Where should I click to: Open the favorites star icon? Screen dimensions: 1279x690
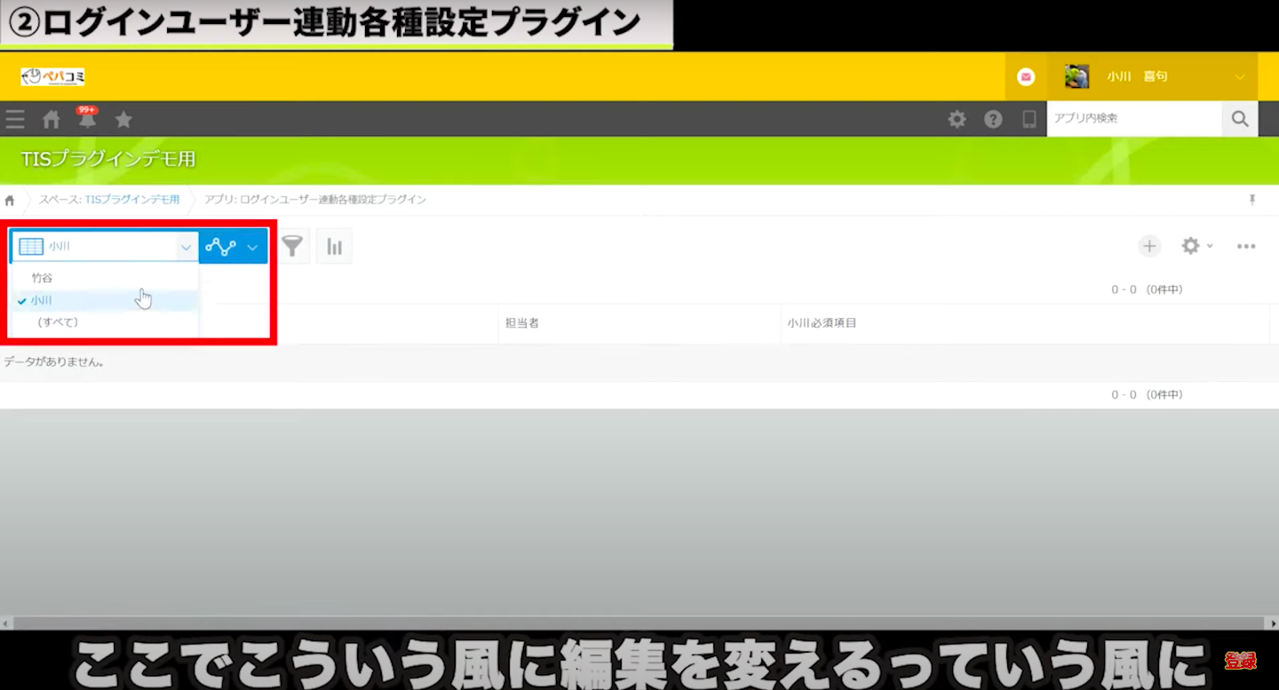coord(123,119)
